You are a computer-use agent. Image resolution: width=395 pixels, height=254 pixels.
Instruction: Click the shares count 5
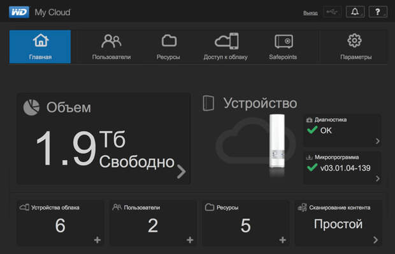click(246, 225)
